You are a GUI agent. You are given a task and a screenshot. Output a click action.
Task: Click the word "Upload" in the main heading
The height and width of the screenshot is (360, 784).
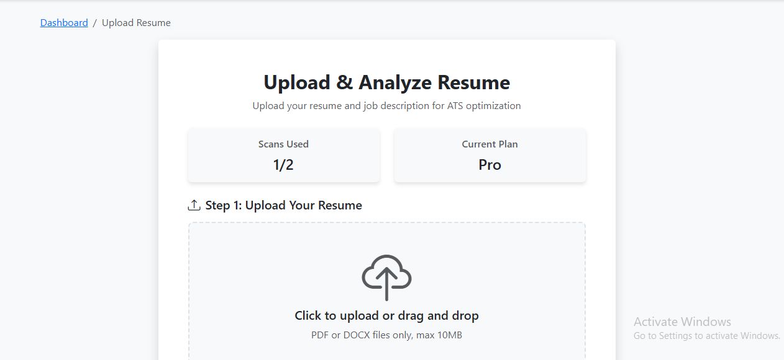tap(297, 82)
